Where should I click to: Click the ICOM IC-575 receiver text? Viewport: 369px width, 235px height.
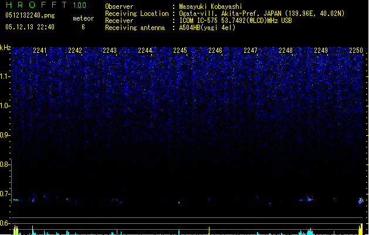pos(235,21)
